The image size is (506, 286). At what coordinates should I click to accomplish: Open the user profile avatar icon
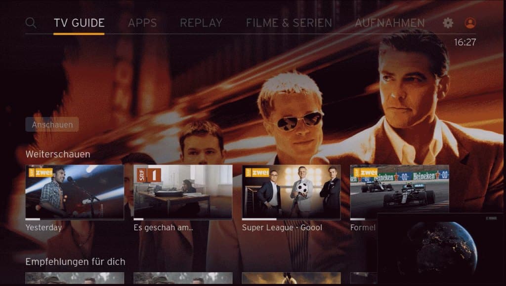tap(469, 23)
